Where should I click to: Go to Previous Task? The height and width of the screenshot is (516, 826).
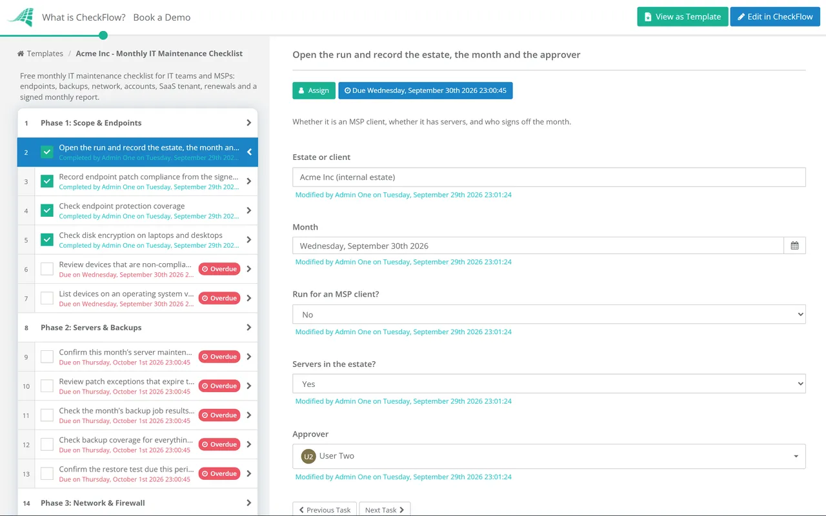tap(325, 510)
